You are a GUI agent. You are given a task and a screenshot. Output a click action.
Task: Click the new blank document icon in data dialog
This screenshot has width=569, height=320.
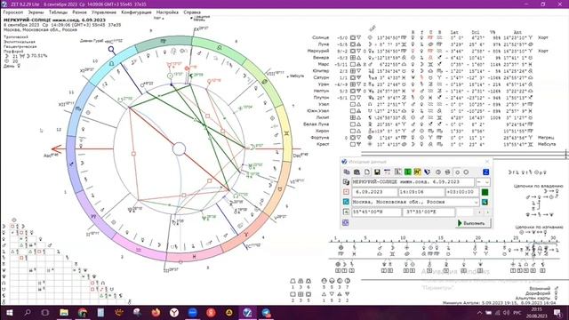[367, 172]
